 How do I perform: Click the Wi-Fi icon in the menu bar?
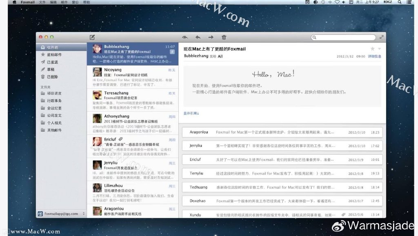(337, 2)
